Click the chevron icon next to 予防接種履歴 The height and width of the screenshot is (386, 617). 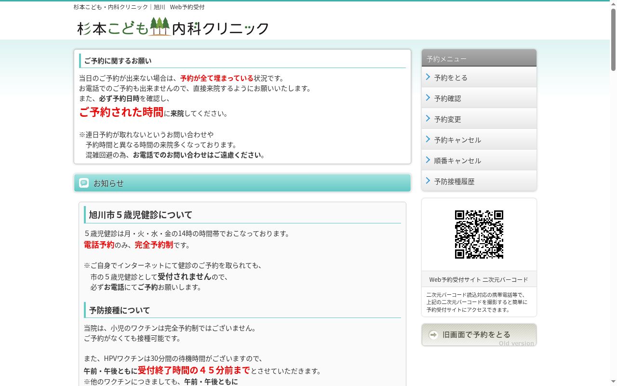[x=428, y=180]
